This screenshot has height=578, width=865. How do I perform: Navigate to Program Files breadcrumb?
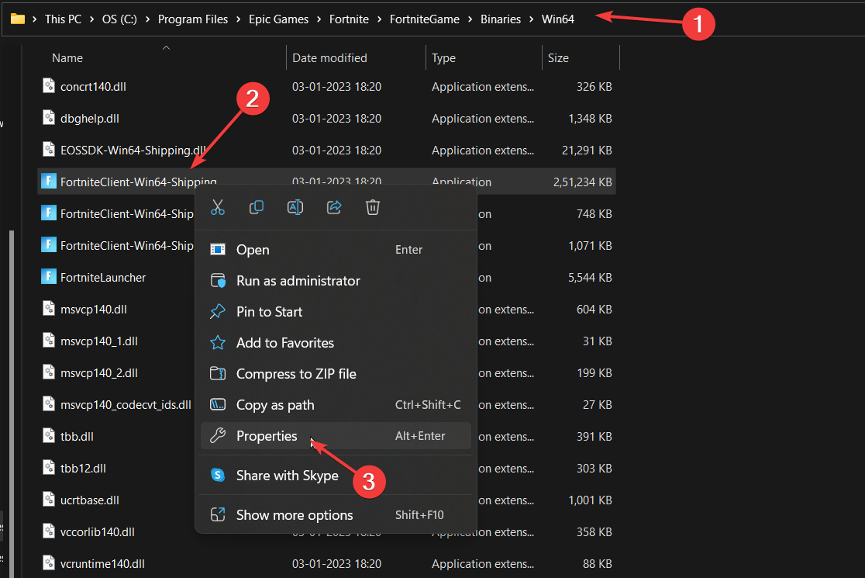tap(192, 19)
